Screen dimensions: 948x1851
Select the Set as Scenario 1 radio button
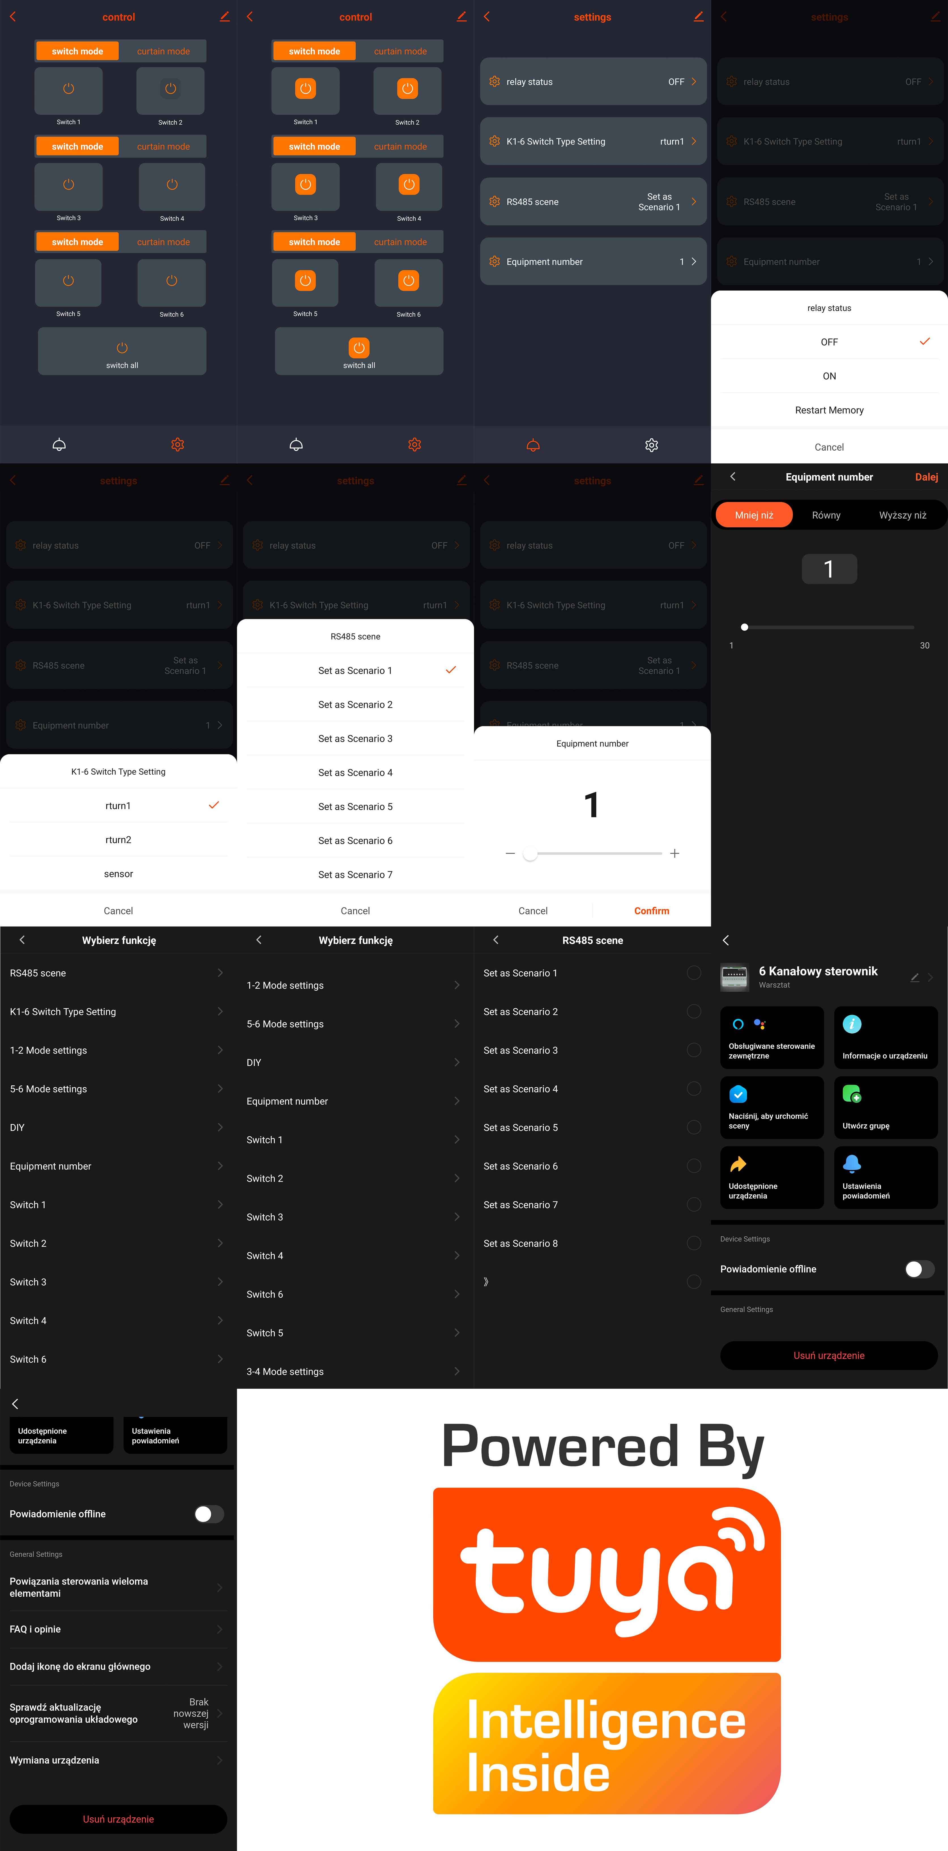694,973
